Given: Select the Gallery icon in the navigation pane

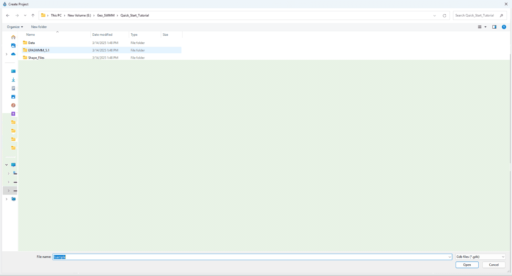Looking at the screenshot, I should pyautogui.click(x=13, y=45).
